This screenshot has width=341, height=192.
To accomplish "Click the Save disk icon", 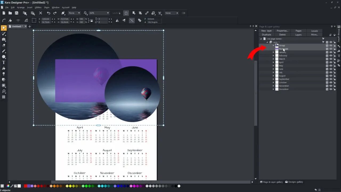I will pyautogui.click(x=17, y=13).
